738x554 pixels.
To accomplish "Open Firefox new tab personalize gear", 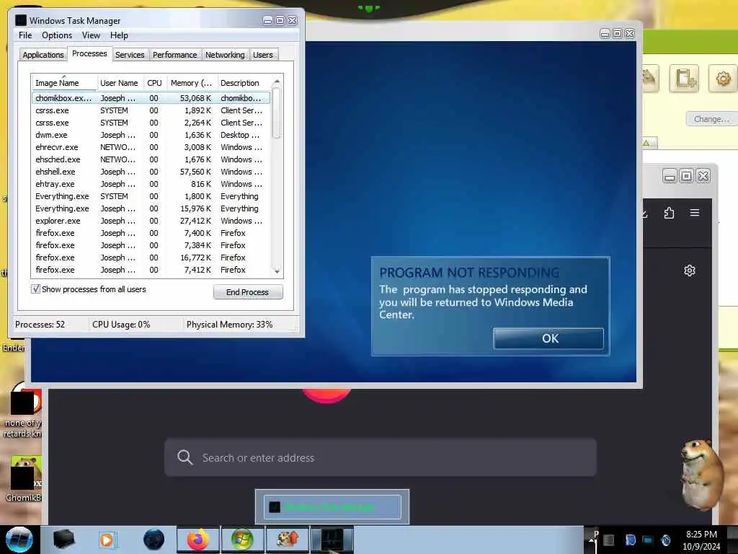I will coord(690,271).
